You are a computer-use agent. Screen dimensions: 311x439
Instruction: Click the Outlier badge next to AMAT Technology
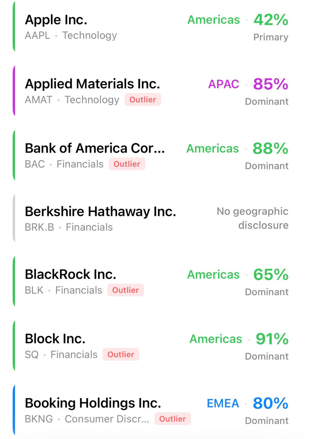(x=143, y=100)
